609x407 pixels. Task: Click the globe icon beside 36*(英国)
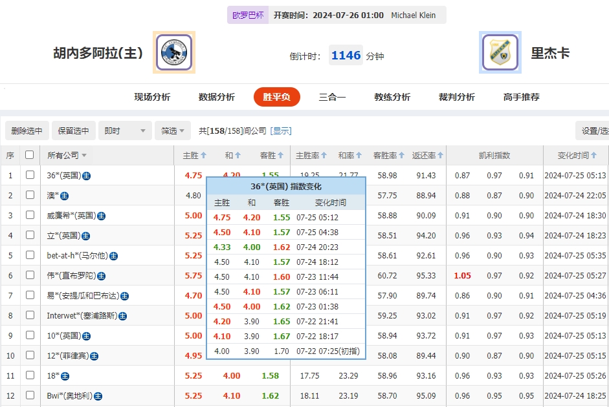point(87,174)
